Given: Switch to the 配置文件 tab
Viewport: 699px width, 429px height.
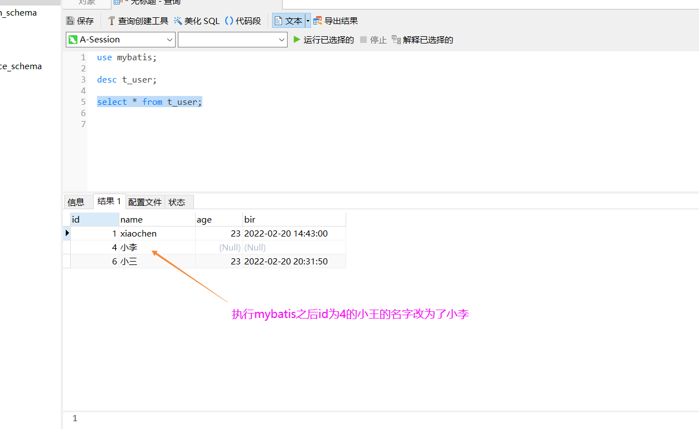Looking at the screenshot, I should pos(145,202).
